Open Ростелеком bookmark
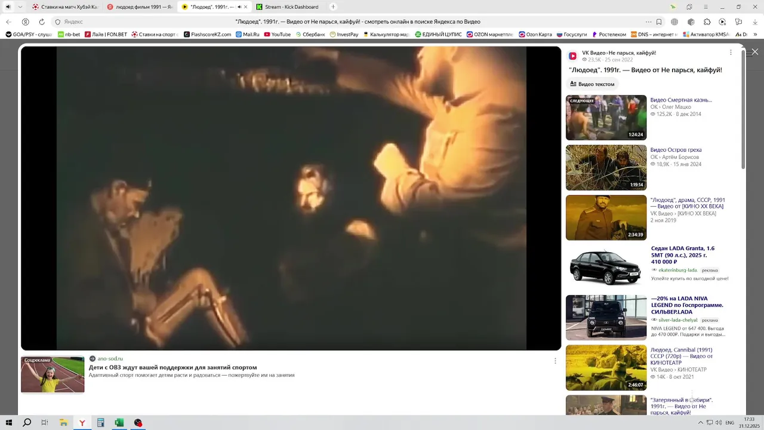The width and height of the screenshot is (764, 430). tap(609, 35)
